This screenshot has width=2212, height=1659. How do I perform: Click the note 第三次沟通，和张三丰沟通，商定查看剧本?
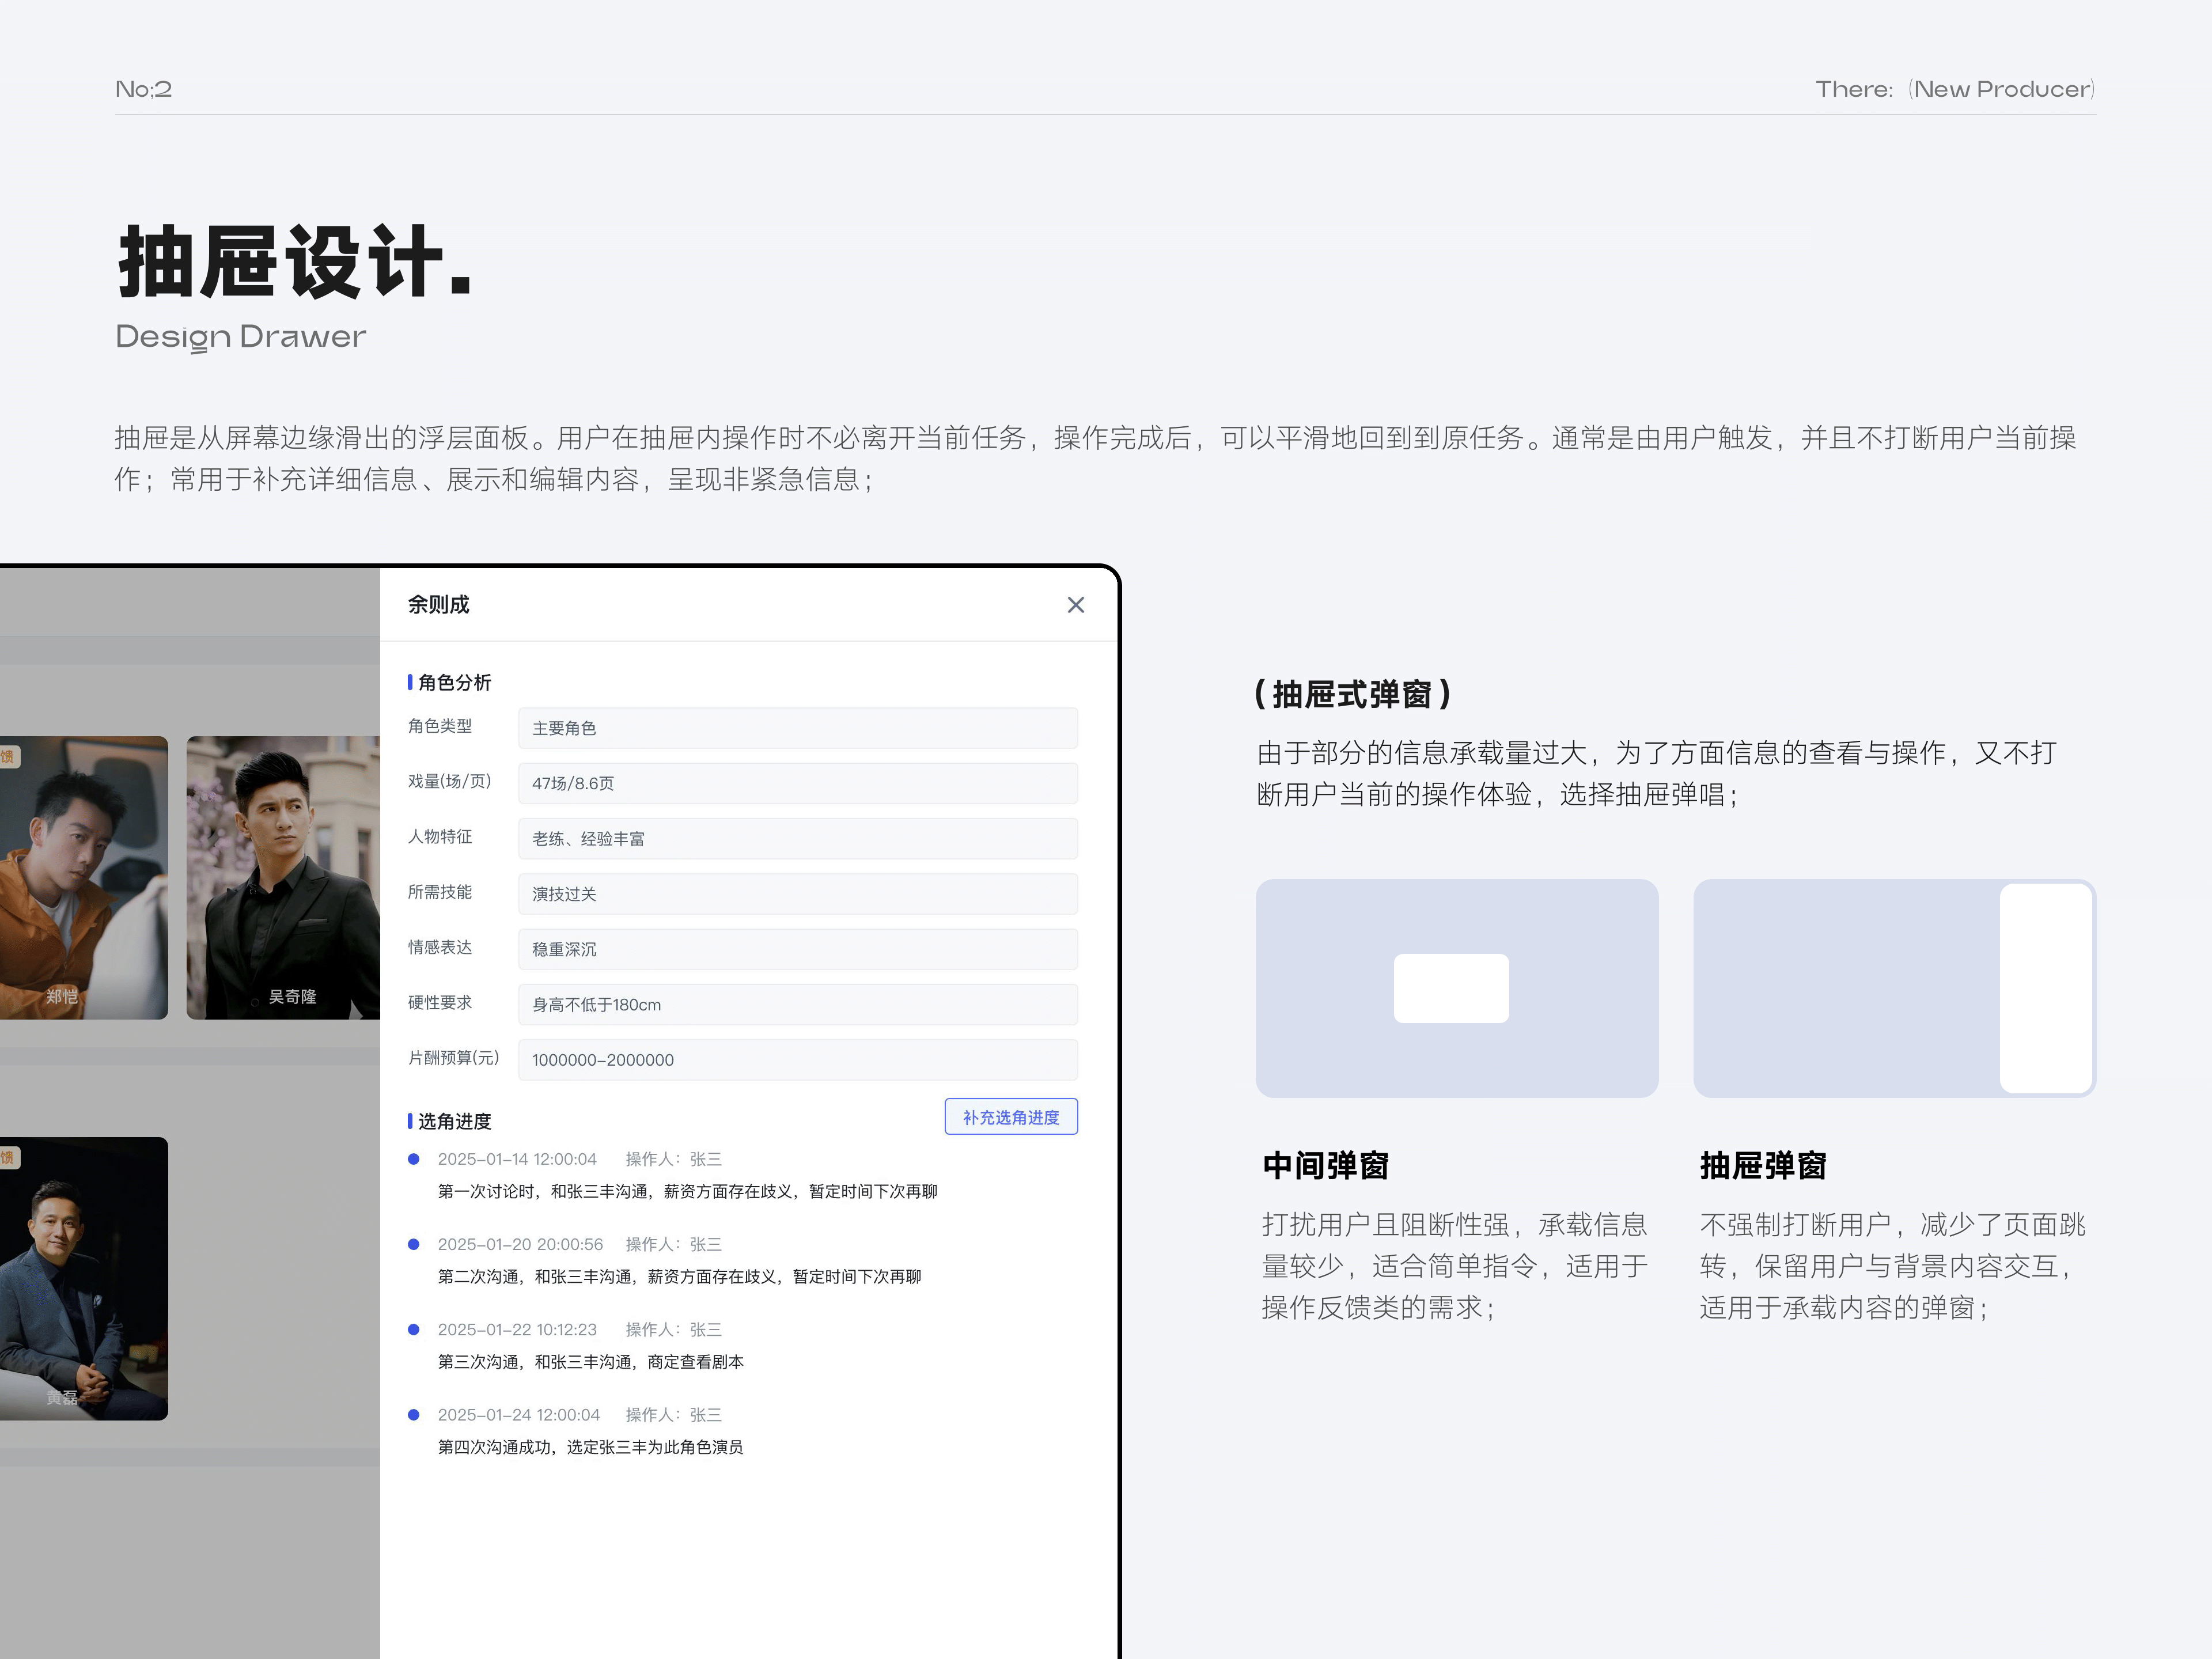point(590,1361)
